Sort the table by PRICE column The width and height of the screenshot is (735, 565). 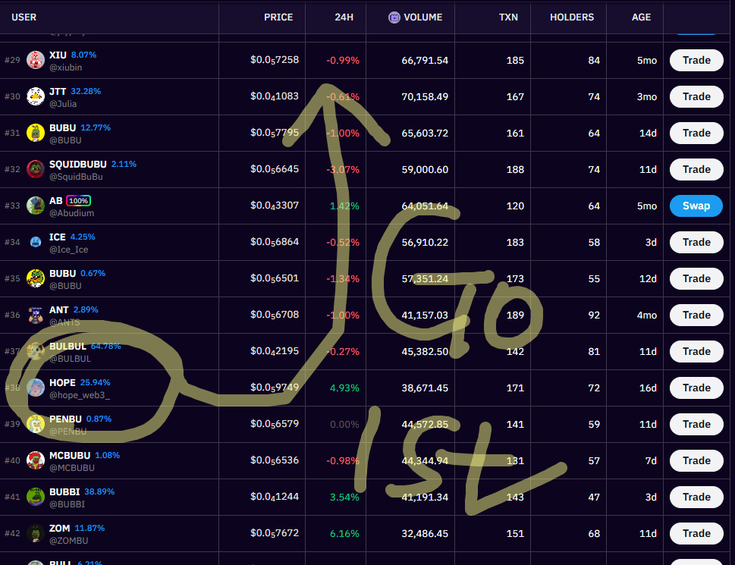(278, 17)
